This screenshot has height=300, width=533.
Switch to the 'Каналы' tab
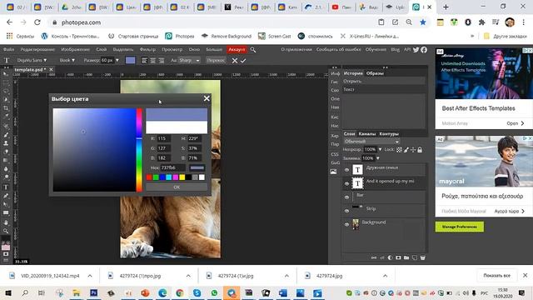[367, 133]
